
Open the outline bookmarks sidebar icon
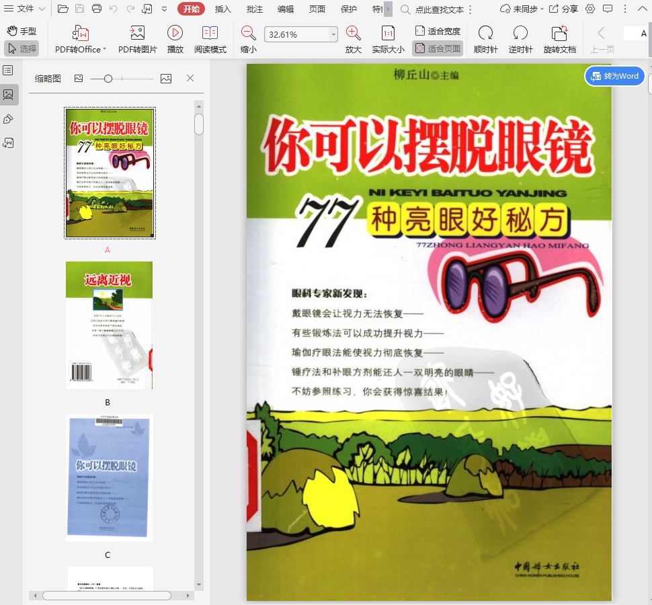[x=8, y=71]
